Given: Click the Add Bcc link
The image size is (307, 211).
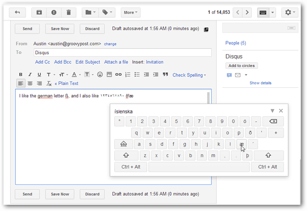Looking at the screenshot, I should tap(63, 62).
